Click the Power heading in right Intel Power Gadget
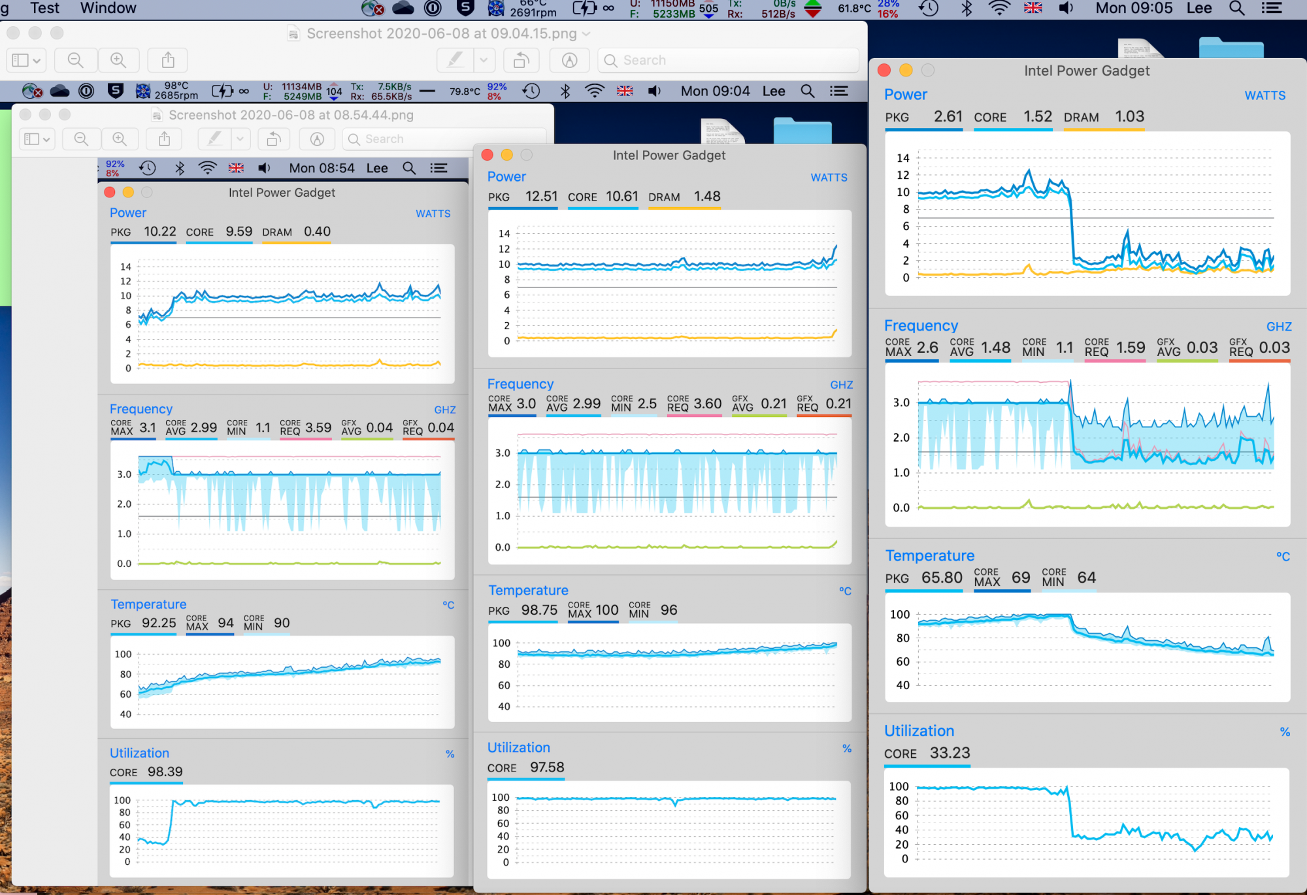Image resolution: width=1307 pixels, height=895 pixels. (x=905, y=95)
